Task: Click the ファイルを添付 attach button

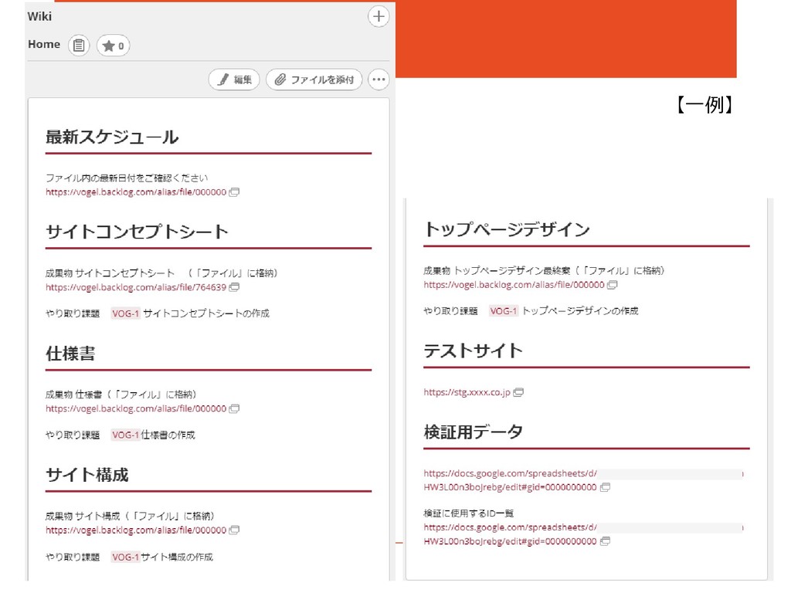Action: (314, 80)
